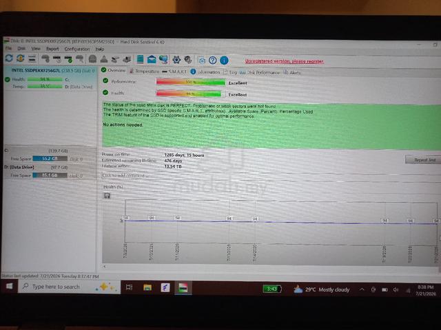Open the View menu
The height and width of the screenshot is (330, 441).
pyautogui.click(x=36, y=49)
